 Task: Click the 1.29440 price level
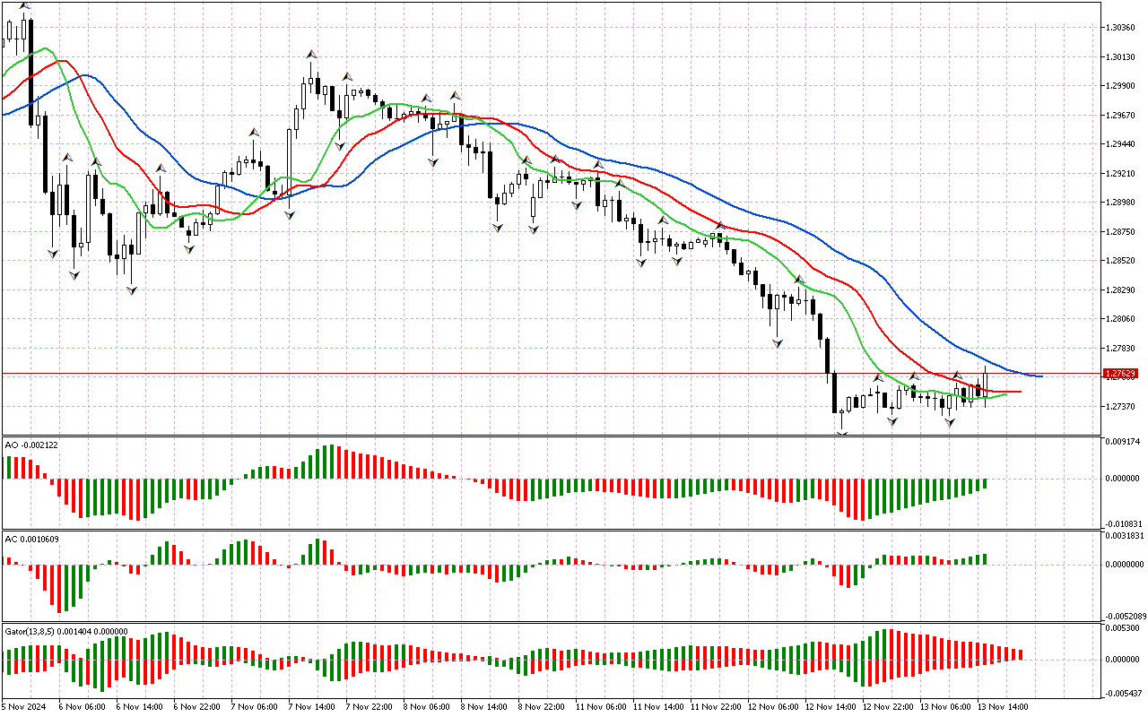pyautogui.click(x=1121, y=143)
